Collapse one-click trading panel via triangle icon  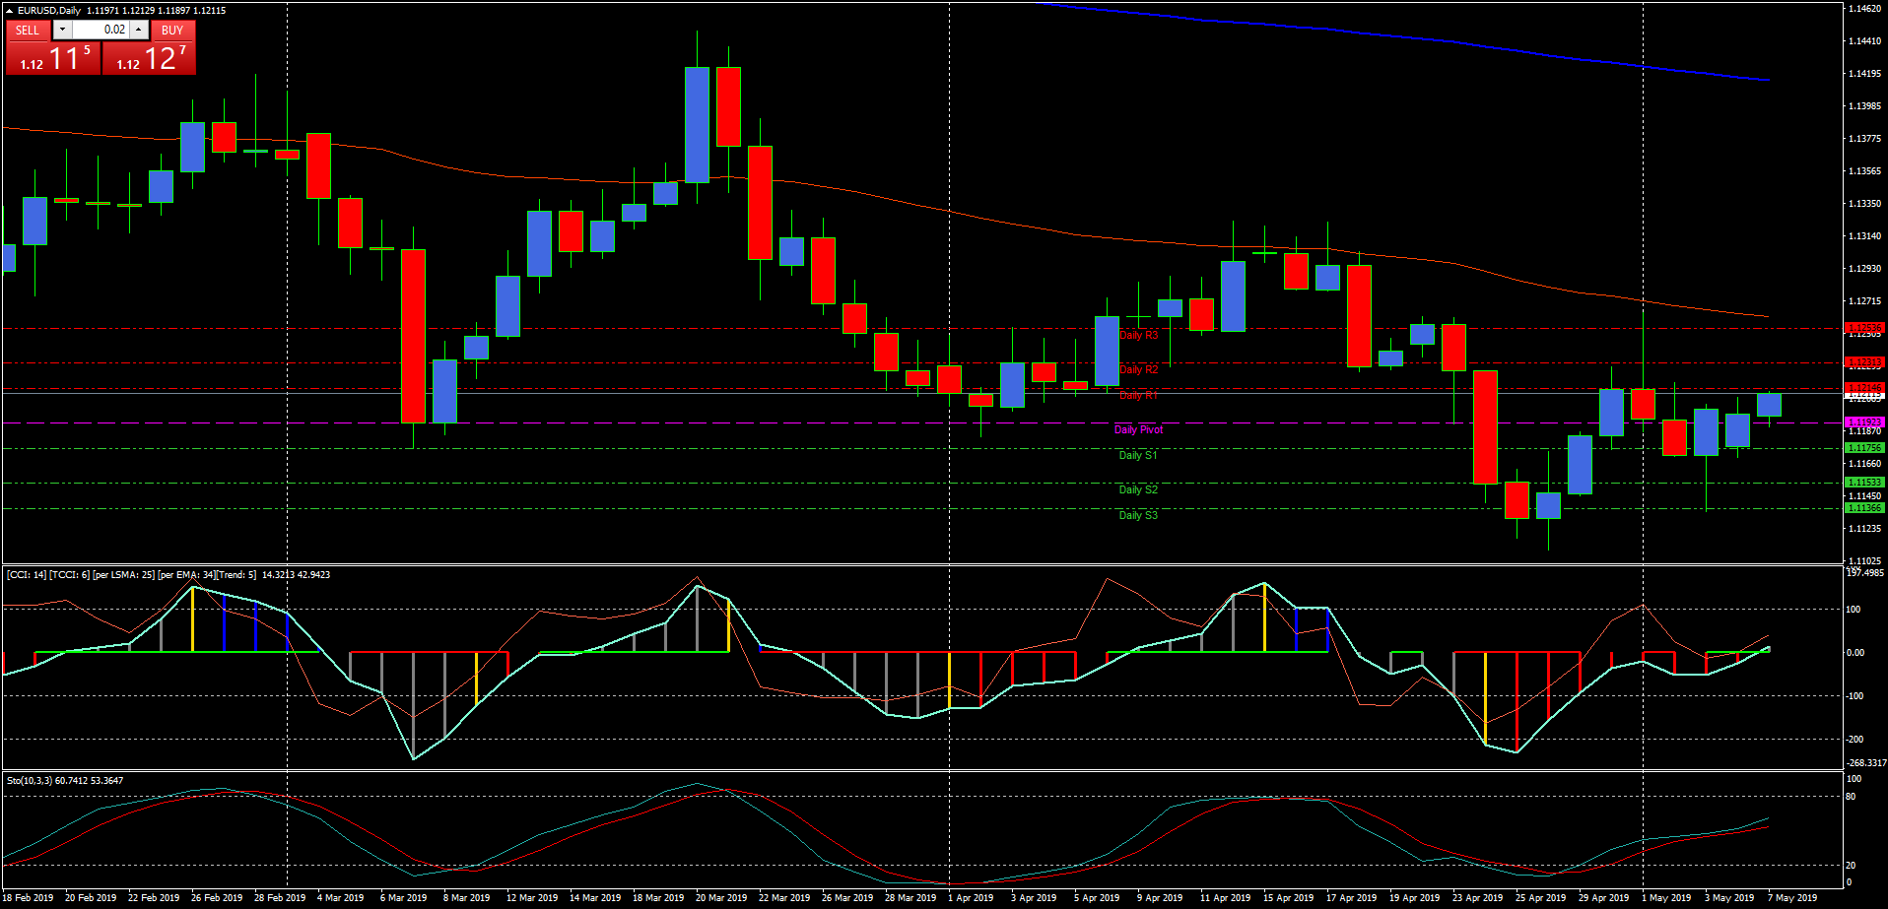pyautogui.click(x=9, y=11)
